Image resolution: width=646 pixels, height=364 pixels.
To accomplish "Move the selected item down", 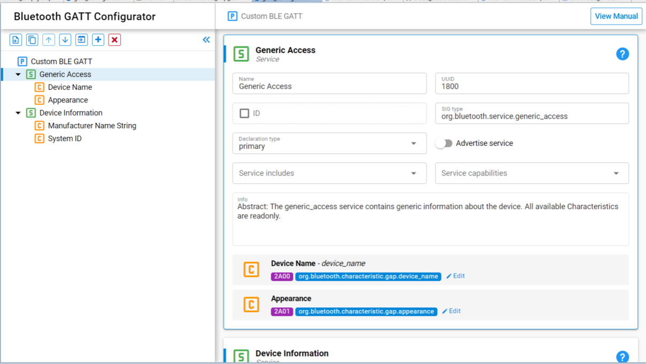I will pos(65,40).
